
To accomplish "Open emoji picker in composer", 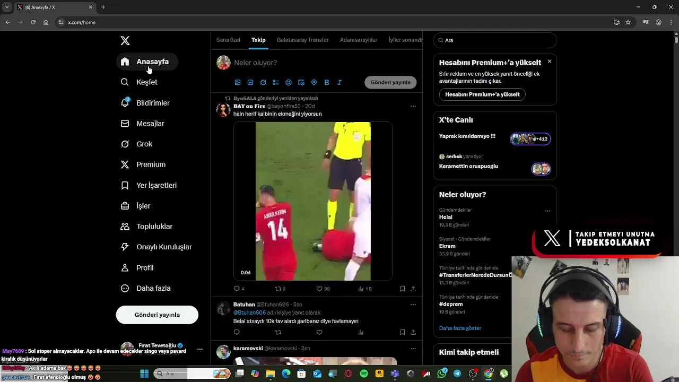I will [x=289, y=82].
